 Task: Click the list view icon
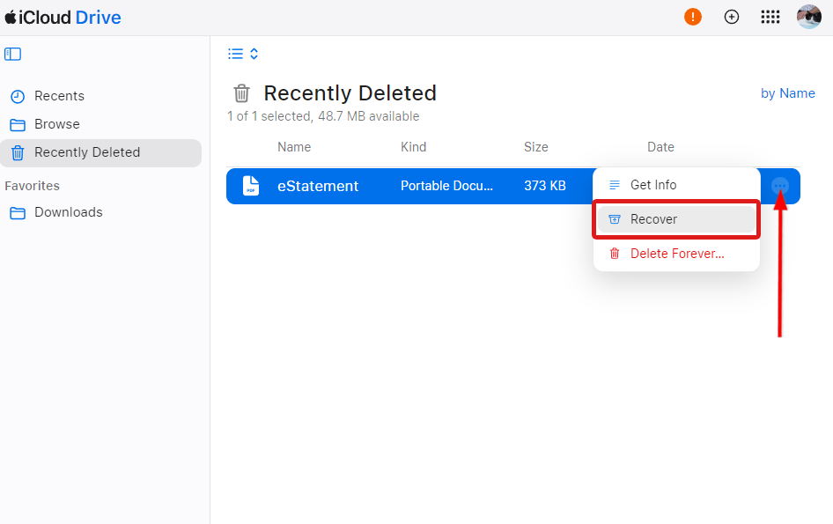[235, 54]
